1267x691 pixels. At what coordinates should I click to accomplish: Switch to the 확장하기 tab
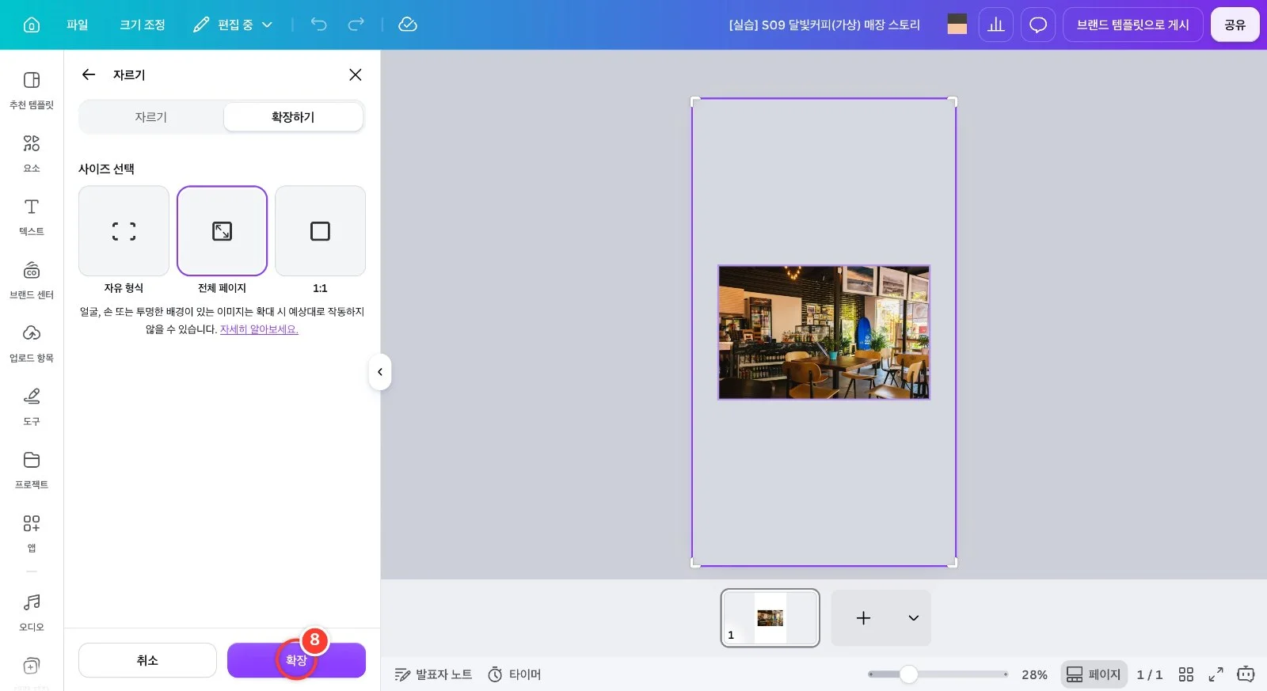293,117
